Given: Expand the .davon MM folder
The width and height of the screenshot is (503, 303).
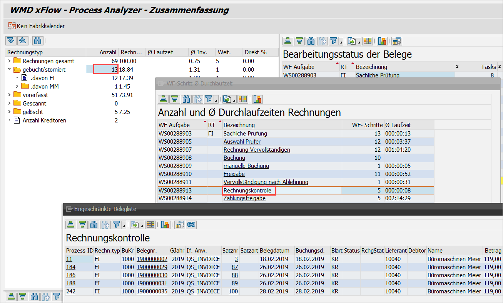Looking at the screenshot, I should click(x=17, y=86).
